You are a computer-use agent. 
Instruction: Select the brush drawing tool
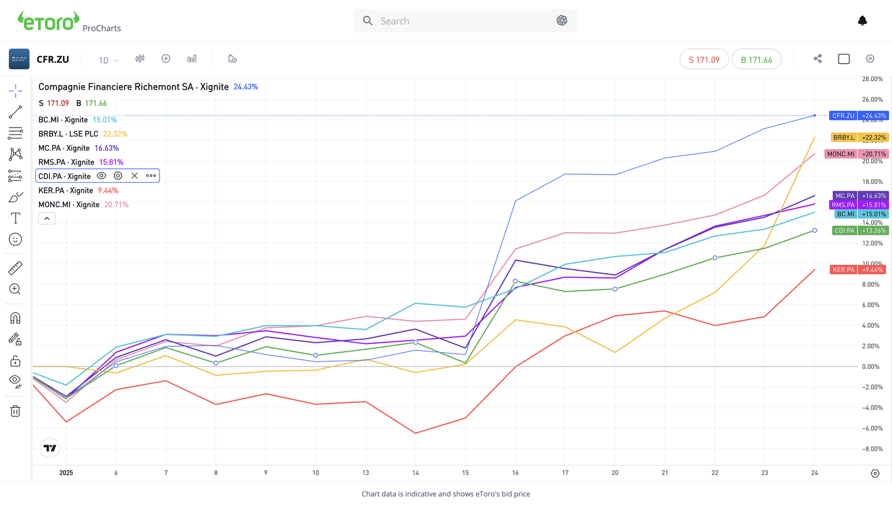(x=16, y=197)
